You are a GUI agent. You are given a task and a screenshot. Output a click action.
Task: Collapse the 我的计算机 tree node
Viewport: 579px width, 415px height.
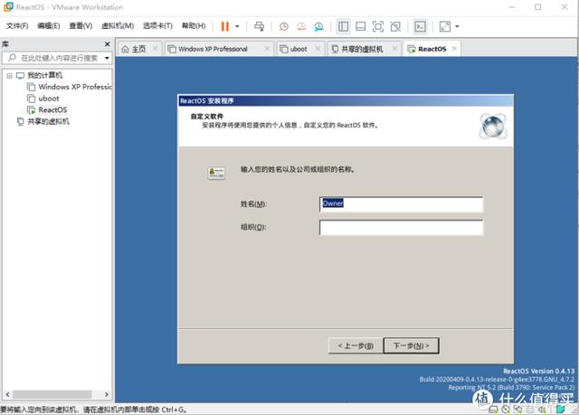coord(10,76)
